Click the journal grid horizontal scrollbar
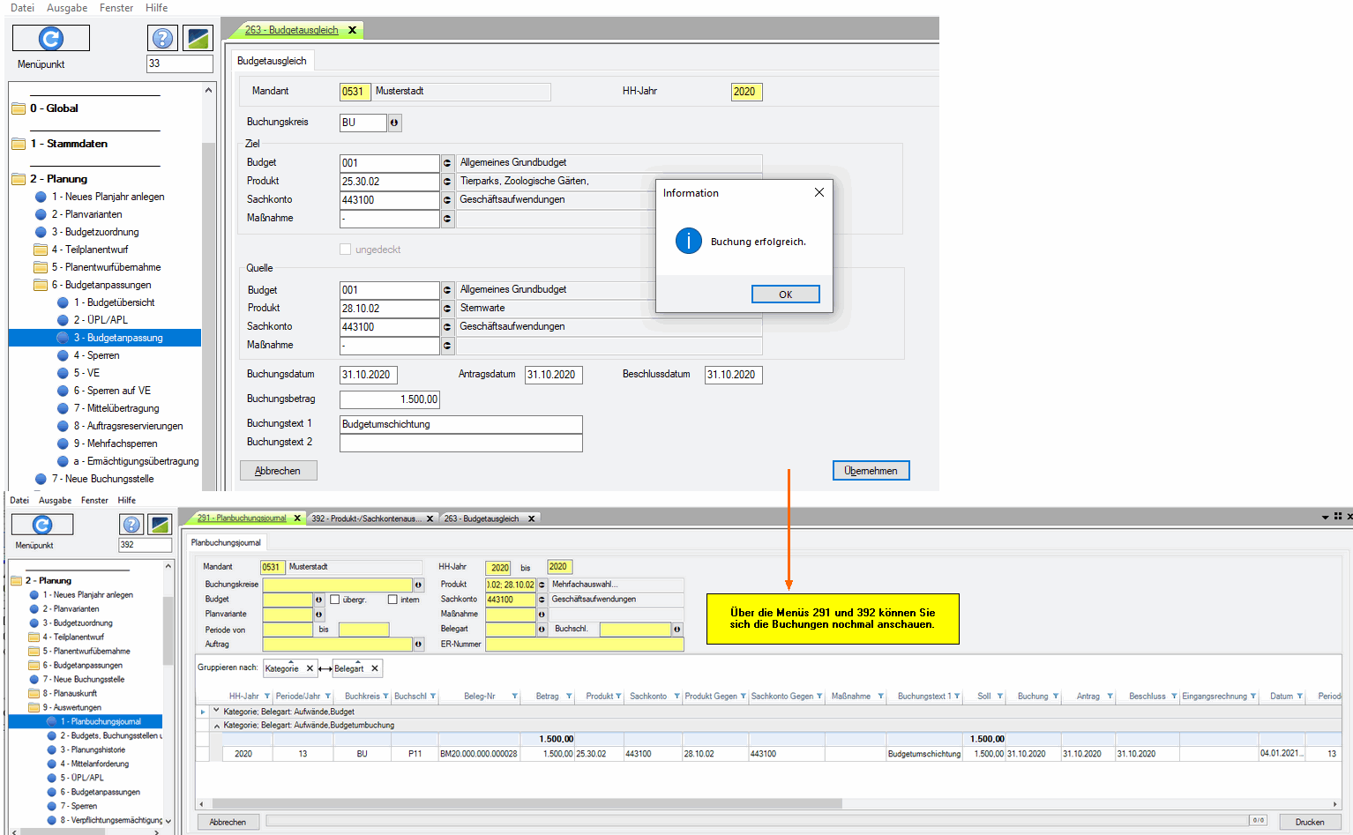 tap(520, 803)
